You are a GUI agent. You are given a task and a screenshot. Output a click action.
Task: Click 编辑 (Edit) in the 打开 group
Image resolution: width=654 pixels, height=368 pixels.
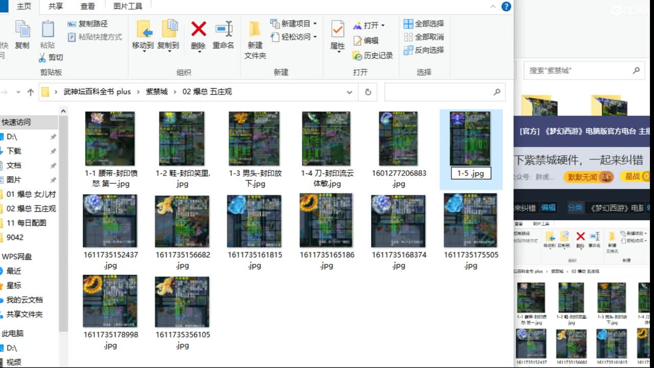coord(366,40)
